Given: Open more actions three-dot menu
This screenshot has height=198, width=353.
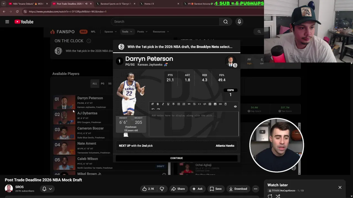Looking at the screenshot, I should [256, 189].
